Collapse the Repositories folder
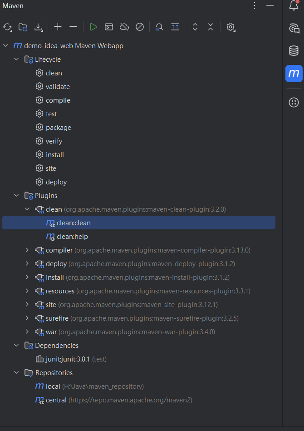 click(16, 372)
